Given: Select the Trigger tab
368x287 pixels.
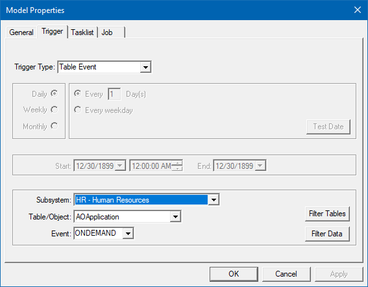Looking at the screenshot, I should click(53, 31).
